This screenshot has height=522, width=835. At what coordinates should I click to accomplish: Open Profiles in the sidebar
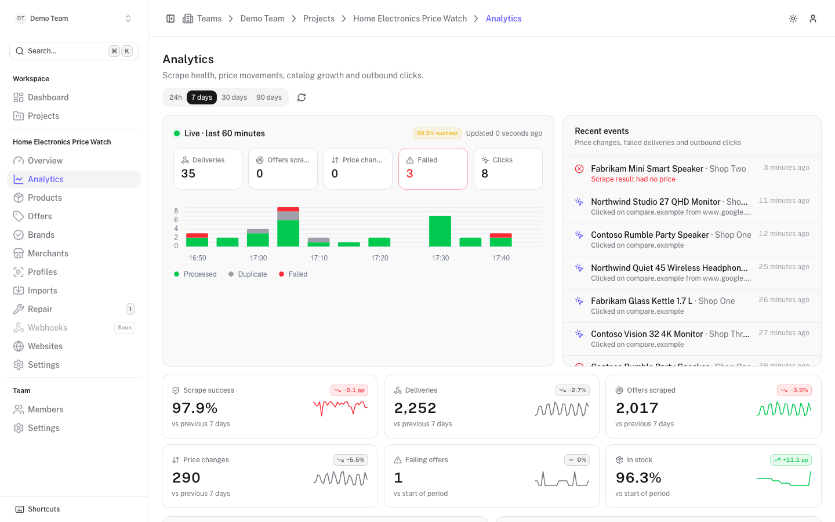(x=74, y=272)
